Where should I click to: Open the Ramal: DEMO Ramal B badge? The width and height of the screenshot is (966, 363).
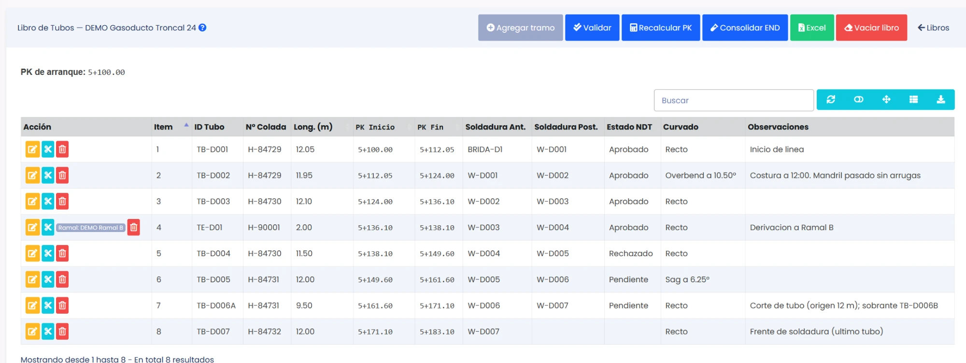click(x=91, y=228)
